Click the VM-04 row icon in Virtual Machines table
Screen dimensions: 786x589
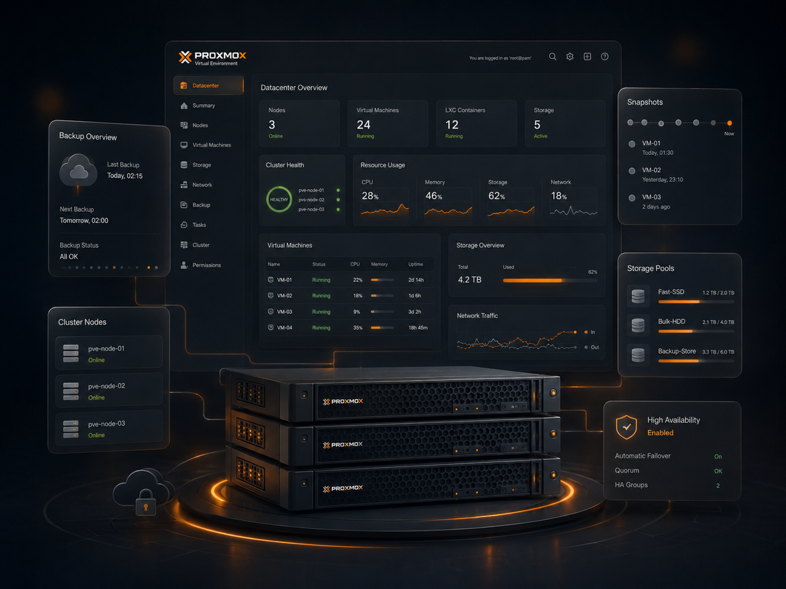coord(271,328)
